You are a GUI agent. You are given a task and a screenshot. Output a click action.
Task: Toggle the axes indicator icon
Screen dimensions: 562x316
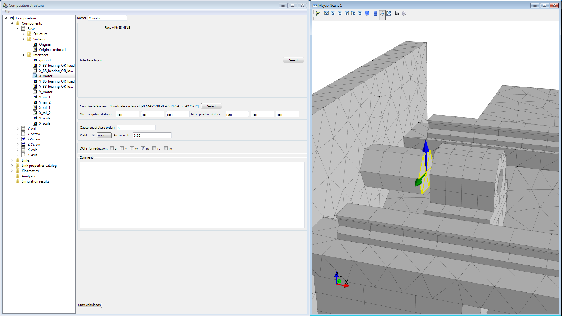[382, 13]
